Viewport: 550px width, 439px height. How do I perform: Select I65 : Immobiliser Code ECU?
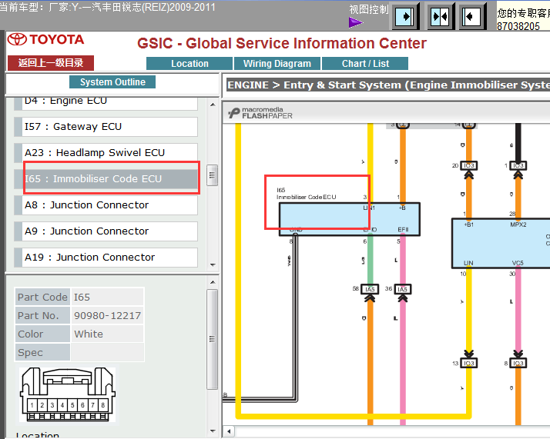tap(106, 179)
